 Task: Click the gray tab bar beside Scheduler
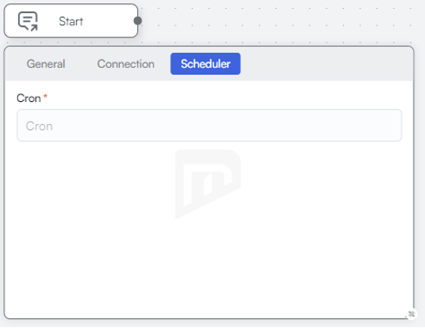pyautogui.click(x=327, y=64)
